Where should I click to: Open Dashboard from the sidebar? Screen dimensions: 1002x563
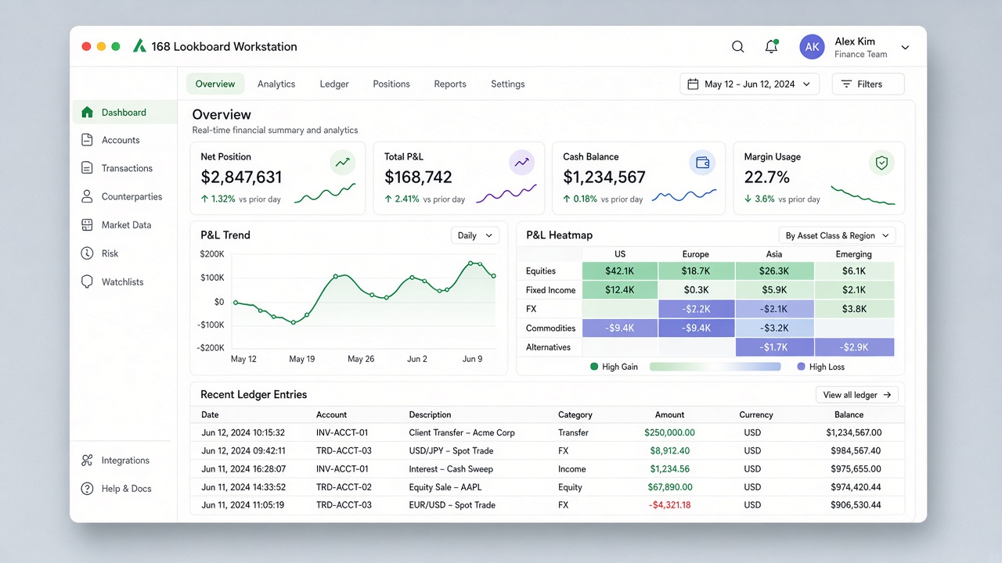(x=124, y=112)
